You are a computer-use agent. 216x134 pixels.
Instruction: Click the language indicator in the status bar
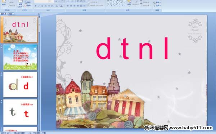tap(40, 133)
